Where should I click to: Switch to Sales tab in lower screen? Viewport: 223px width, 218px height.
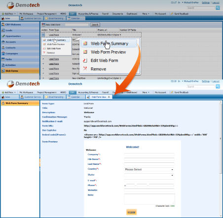coord(10,97)
